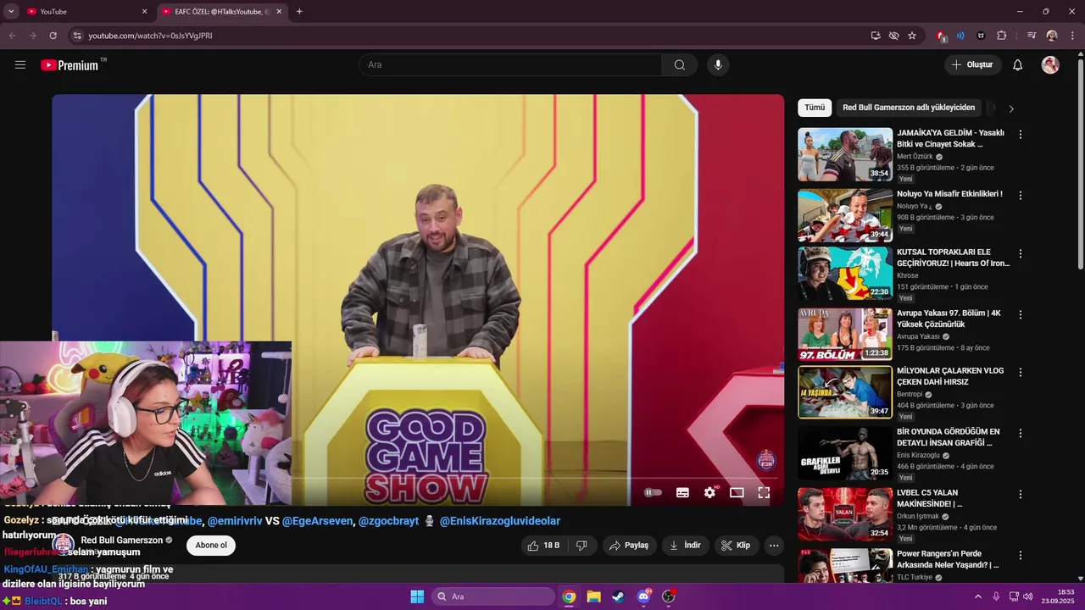Open Chrome extensions puzzle icon
The height and width of the screenshot is (610, 1085).
pyautogui.click(x=1002, y=36)
